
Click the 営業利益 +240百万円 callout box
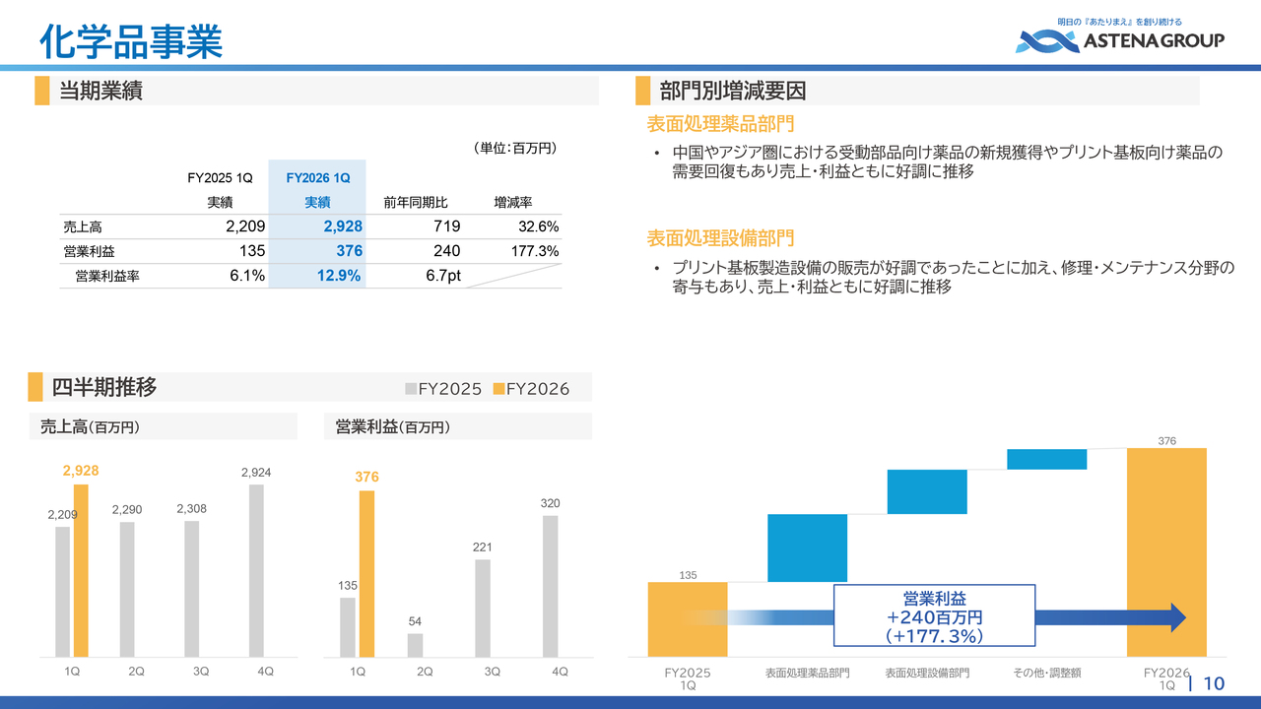pyautogui.click(x=934, y=615)
